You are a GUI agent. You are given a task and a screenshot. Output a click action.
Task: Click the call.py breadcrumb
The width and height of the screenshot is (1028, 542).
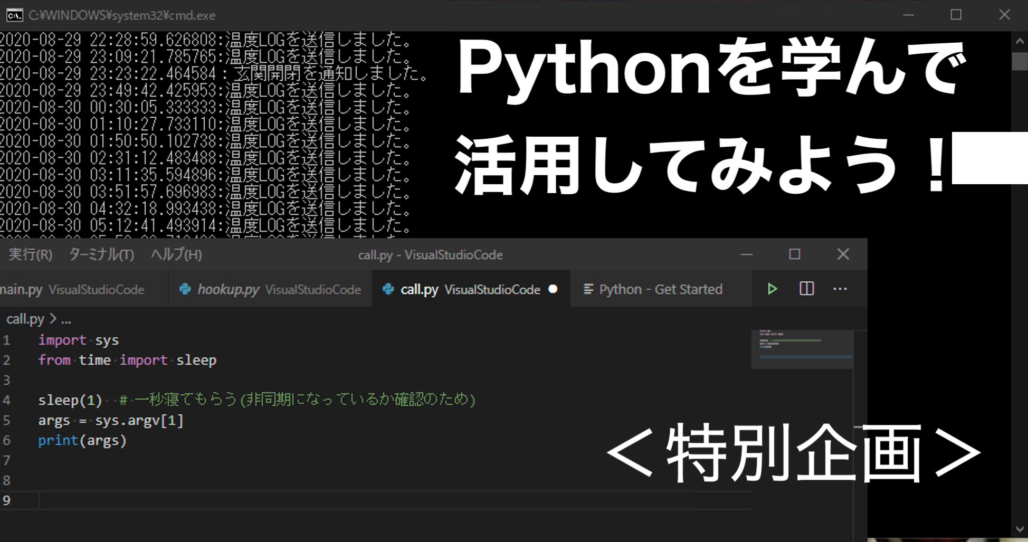(x=25, y=319)
